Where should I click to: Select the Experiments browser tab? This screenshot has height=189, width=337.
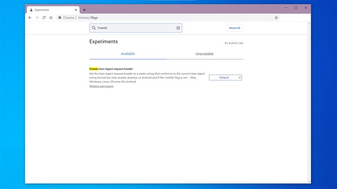53,10
